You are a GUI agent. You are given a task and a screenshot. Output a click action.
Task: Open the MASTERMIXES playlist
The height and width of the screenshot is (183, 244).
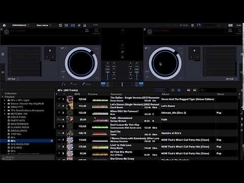click(19, 124)
